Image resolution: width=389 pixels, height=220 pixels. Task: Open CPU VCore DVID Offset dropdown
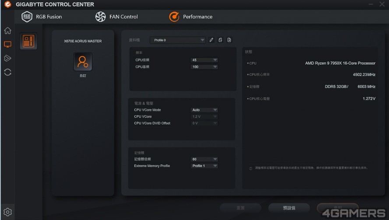(204, 123)
